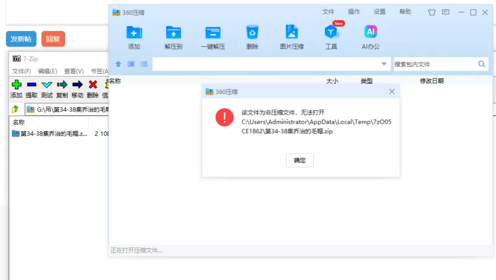
Task: Open 文件(F) menu in 7-Zip
Action: coord(22,71)
